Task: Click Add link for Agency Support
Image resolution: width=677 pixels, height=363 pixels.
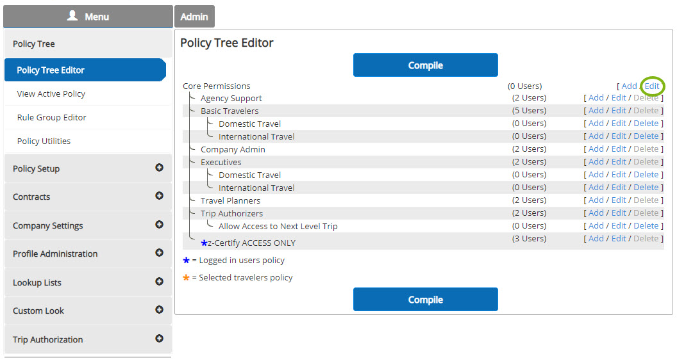Action: pyautogui.click(x=596, y=98)
